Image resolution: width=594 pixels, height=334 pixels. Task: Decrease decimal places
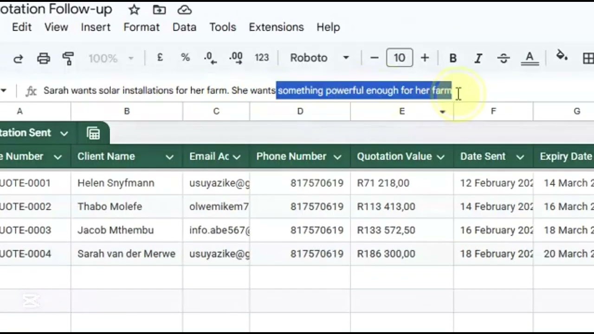[210, 58]
